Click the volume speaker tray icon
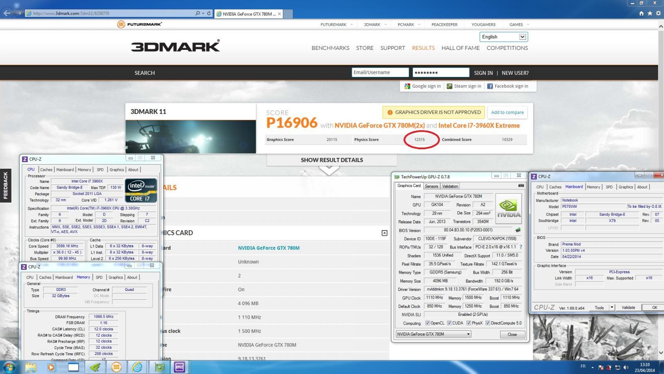The height and width of the screenshot is (374, 664). coord(626,367)
